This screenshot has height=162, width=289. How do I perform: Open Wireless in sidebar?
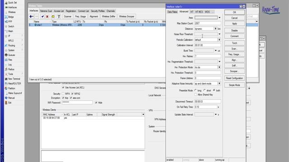coord(12,12)
